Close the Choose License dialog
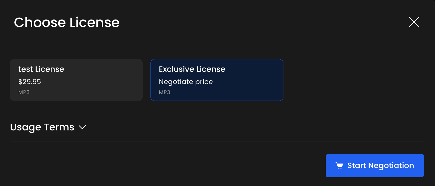The height and width of the screenshot is (186, 435). tap(414, 22)
